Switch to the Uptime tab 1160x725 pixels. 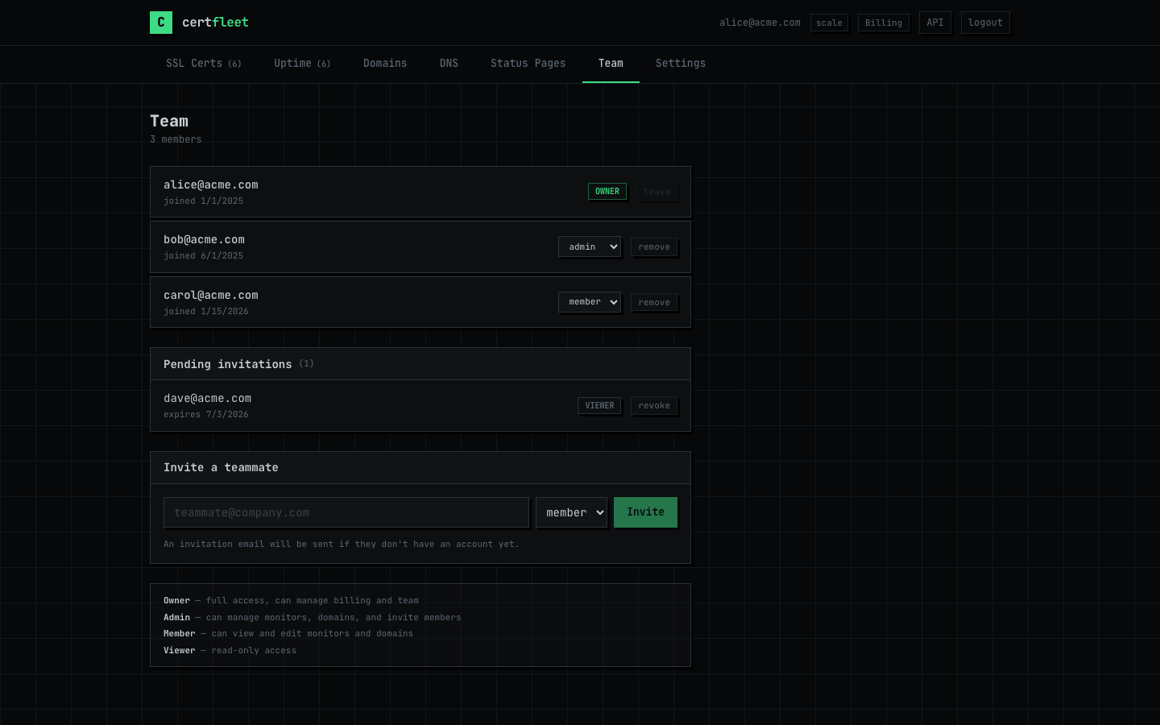coord(302,64)
